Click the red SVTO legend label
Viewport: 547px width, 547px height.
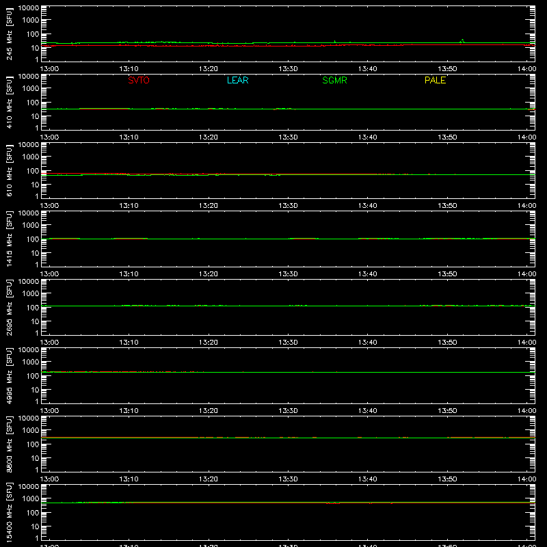pos(139,80)
